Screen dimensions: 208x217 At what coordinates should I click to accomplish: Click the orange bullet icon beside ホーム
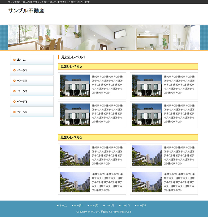[x=14, y=60]
